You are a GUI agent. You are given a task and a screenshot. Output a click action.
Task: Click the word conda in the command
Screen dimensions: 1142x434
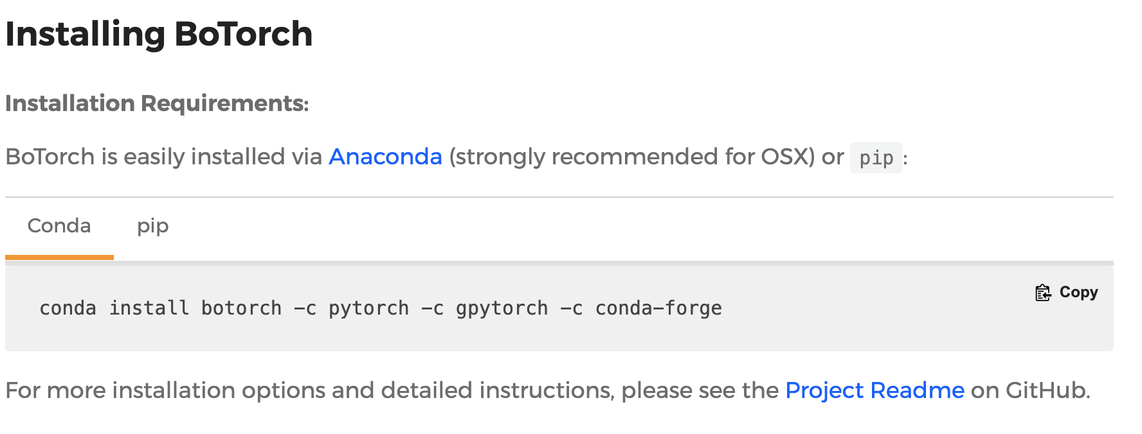tap(68, 308)
